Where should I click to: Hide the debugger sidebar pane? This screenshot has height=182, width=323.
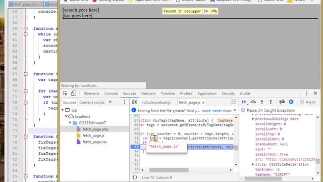[233, 102]
